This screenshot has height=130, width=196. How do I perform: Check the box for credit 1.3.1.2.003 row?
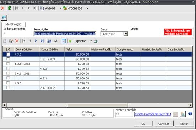click(x=8, y=59)
